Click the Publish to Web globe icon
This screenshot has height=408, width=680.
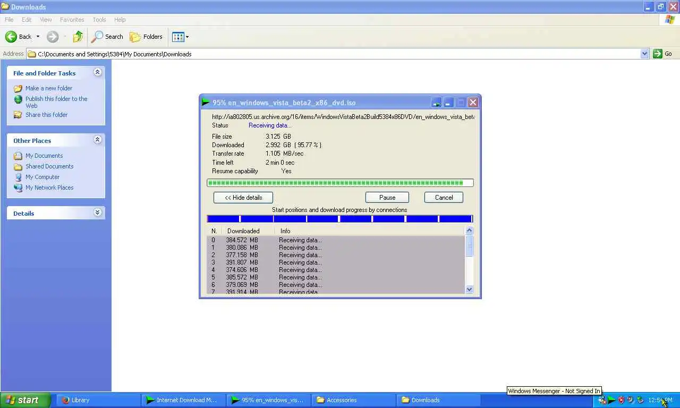tap(18, 99)
